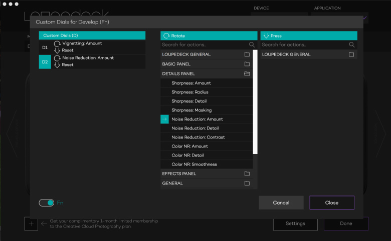
Task: Expand the EFFECTS PANEL folder
Action: [x=247, y=173]
